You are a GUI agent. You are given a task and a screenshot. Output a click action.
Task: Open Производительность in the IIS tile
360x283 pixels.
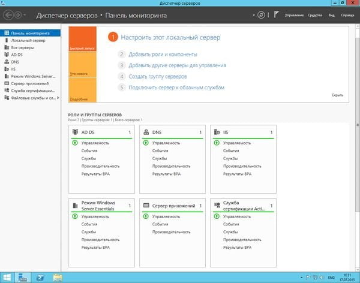point(242,166)
